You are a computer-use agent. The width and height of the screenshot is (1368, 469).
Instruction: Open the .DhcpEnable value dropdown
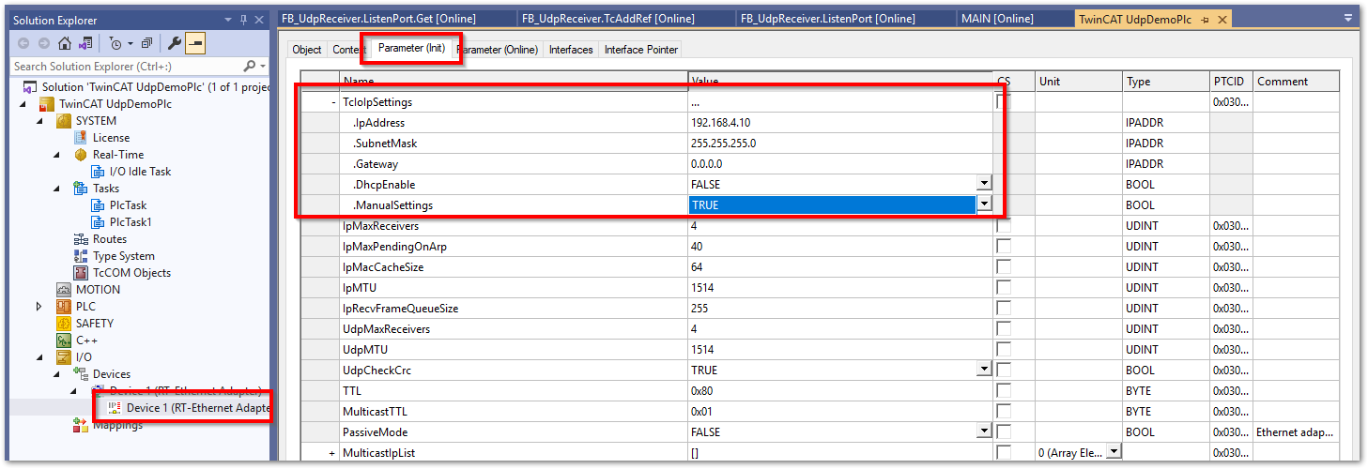click(984, 184)
